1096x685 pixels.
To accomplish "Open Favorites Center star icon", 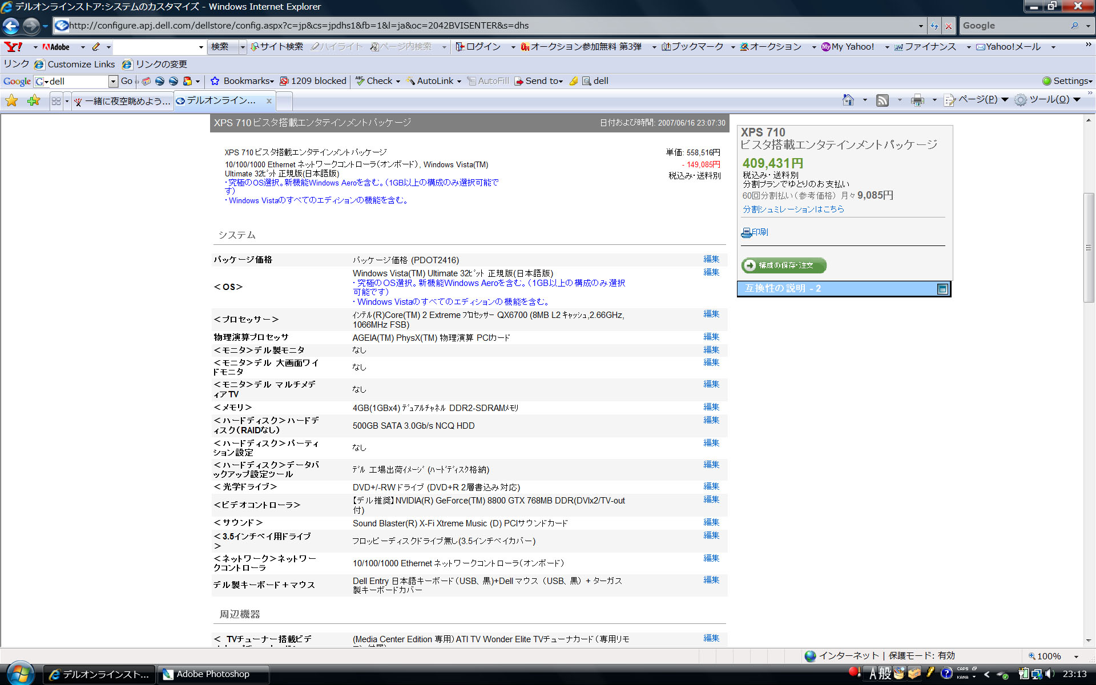I will [11, 101].
